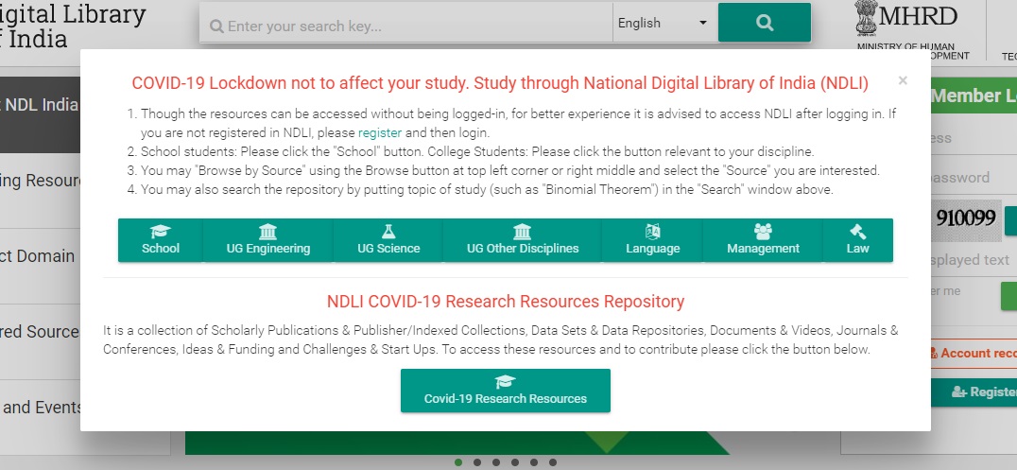The height and width of the screenshot is (470, 1017).
Task: Follow the register link in instructions
Action: click(x=380, y=132)
